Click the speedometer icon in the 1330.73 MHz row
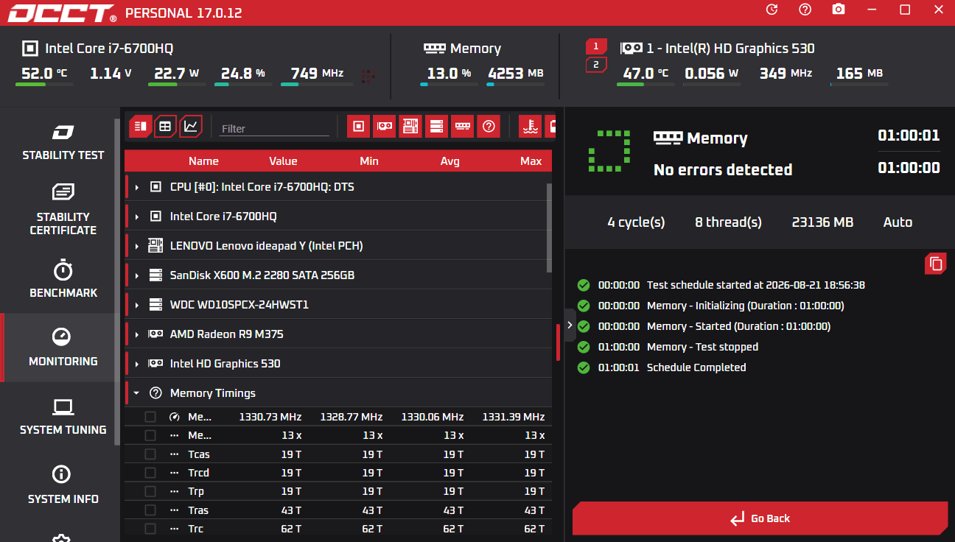 pos(175,417)
